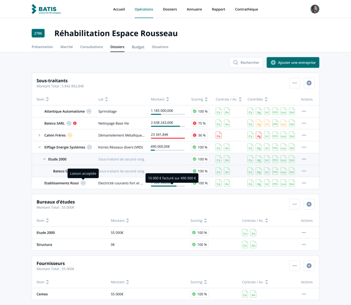The width and height of the screenshot is (351, 305).
Task: Click the orange VIC control icon for Bateco SARL
Action: coord(267,123)
